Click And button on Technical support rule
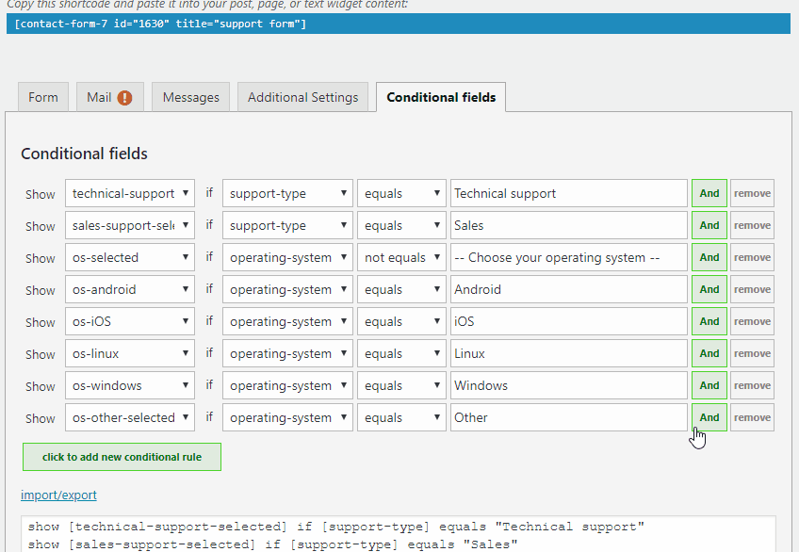The height and width of the screenshot is (552, 799). (709, 193)
